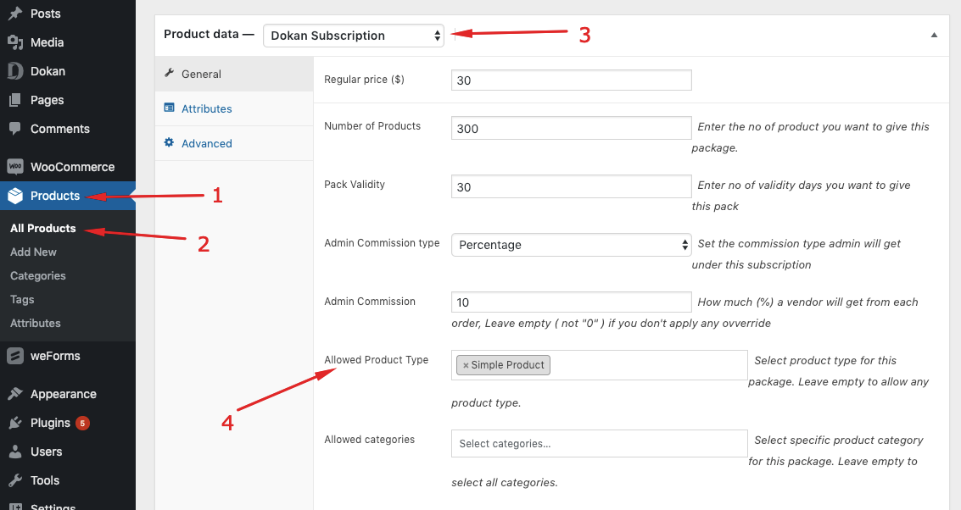This screenshot has width=961, height=510.
Task: Open the Categories submenu link
Action: 38,276
